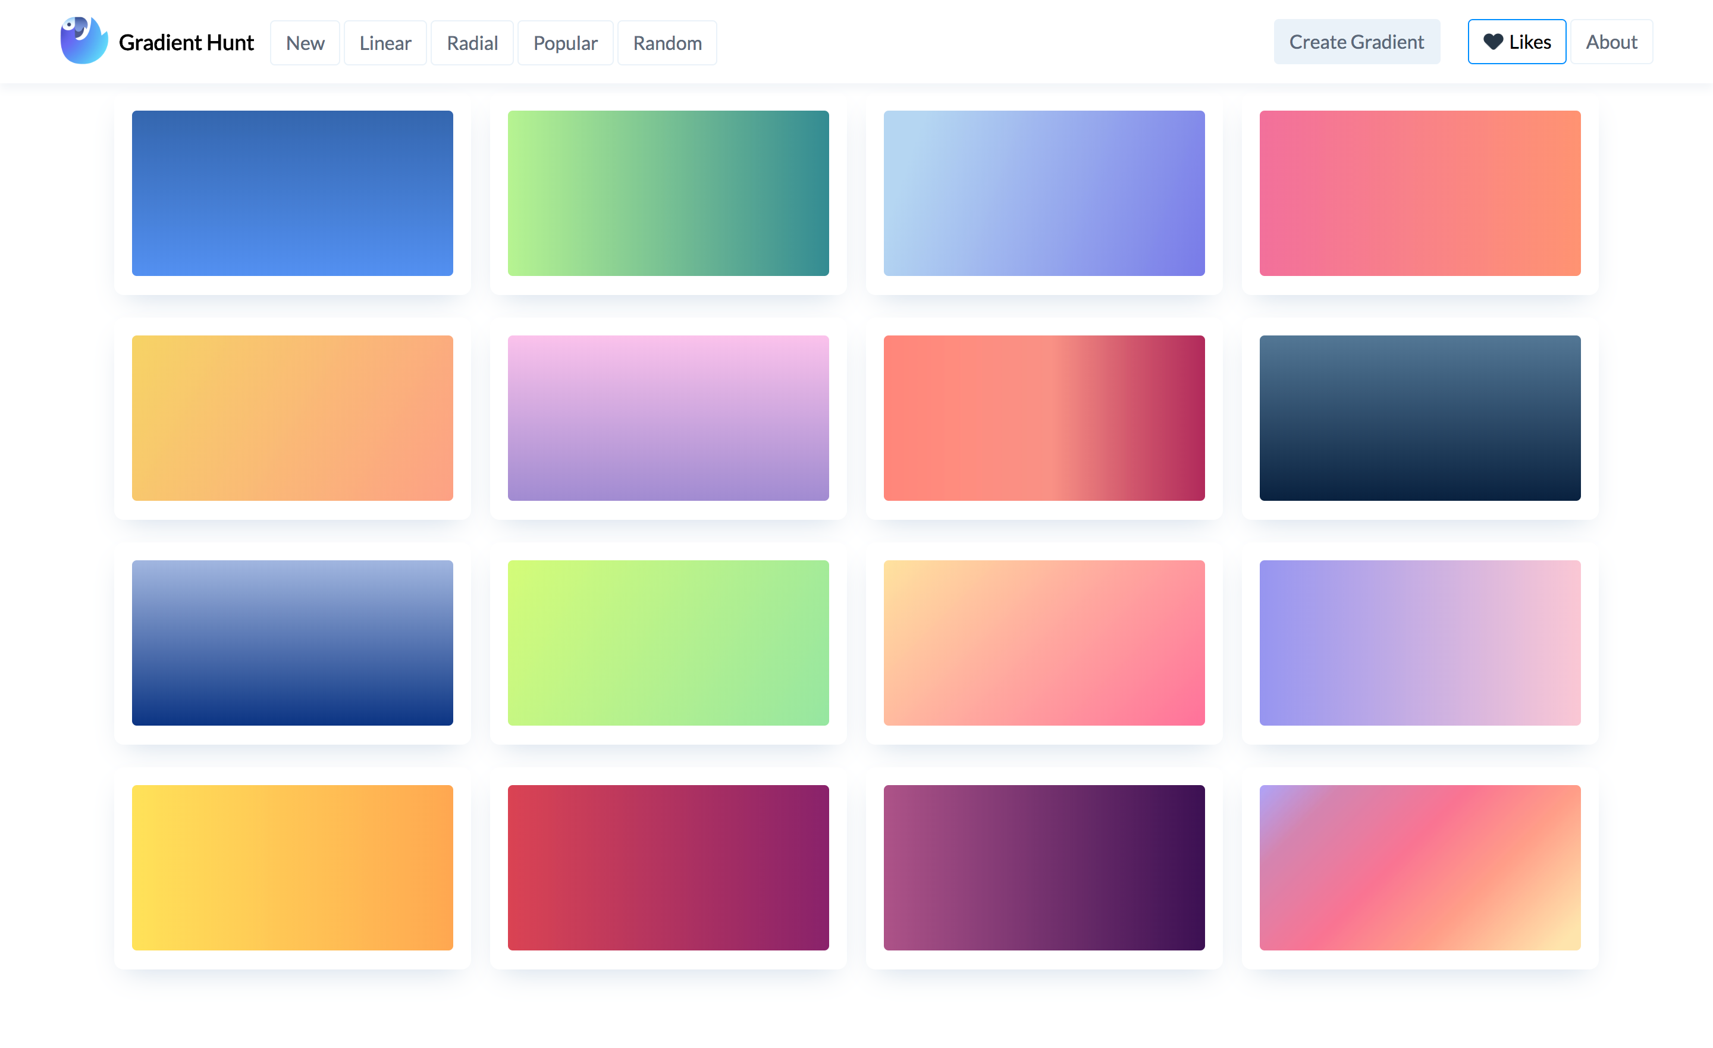The width and height of the screenshot is (1713, 1048).
Task: Toggle the Likes view
Action: pyautogui.click(x=1516, y=42)
